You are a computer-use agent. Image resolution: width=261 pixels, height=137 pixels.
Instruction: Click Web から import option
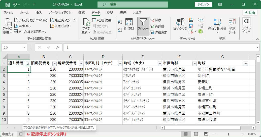click(x=22, y=26)
